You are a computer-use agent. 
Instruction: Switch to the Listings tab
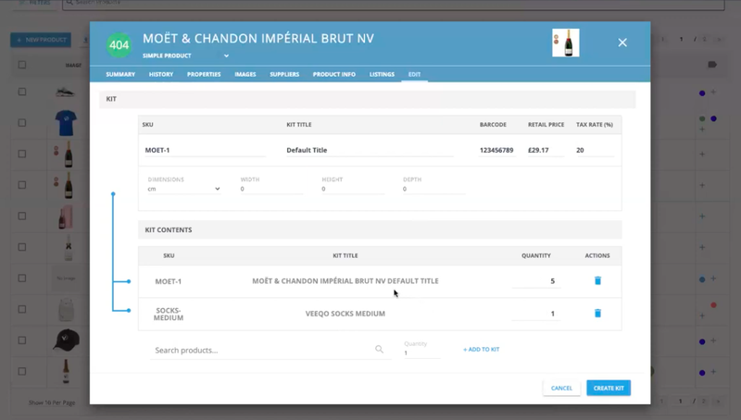[382, 74]
